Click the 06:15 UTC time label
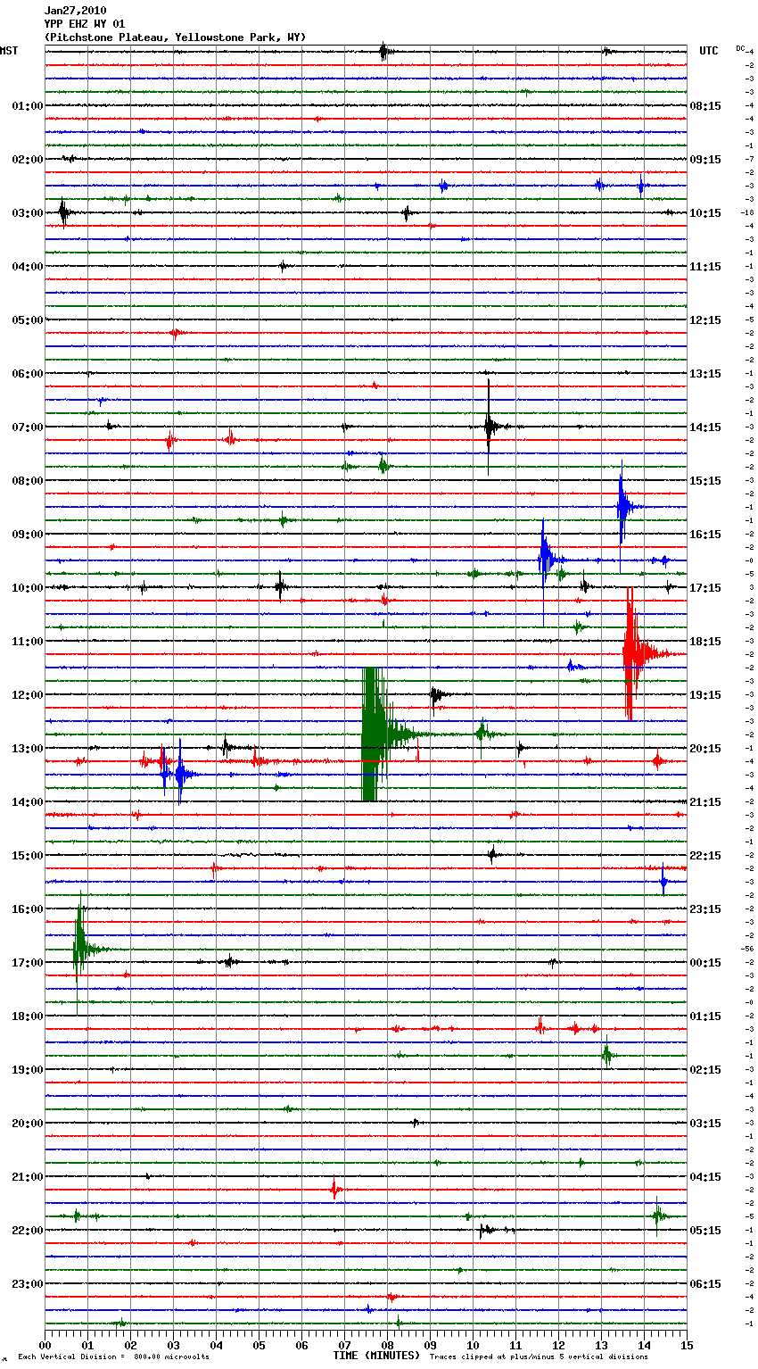Screen dimensions: 758x1369 (x=705, y=1284)
